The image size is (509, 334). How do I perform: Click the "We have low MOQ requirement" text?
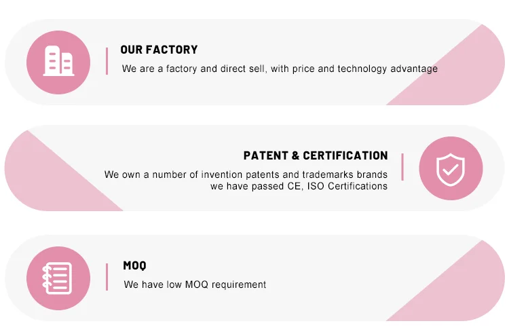(195, 284)
